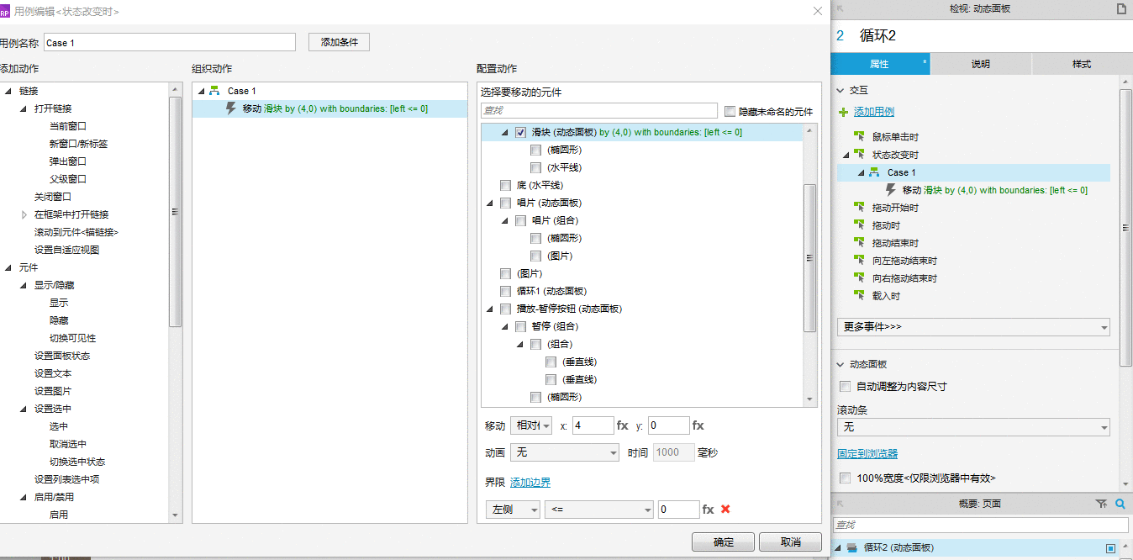Click the 取消 button
Image resolution: width=1133 pixels, height=560 pixels.
coord(790,542)
